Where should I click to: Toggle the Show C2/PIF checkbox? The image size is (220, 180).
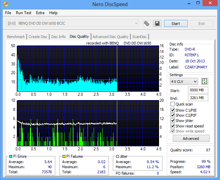(172, 115)
